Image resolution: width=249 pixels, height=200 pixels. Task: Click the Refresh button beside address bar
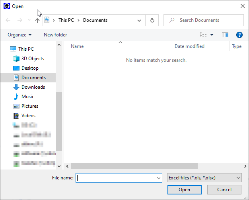pyautogui.click(x=152, y=20)
